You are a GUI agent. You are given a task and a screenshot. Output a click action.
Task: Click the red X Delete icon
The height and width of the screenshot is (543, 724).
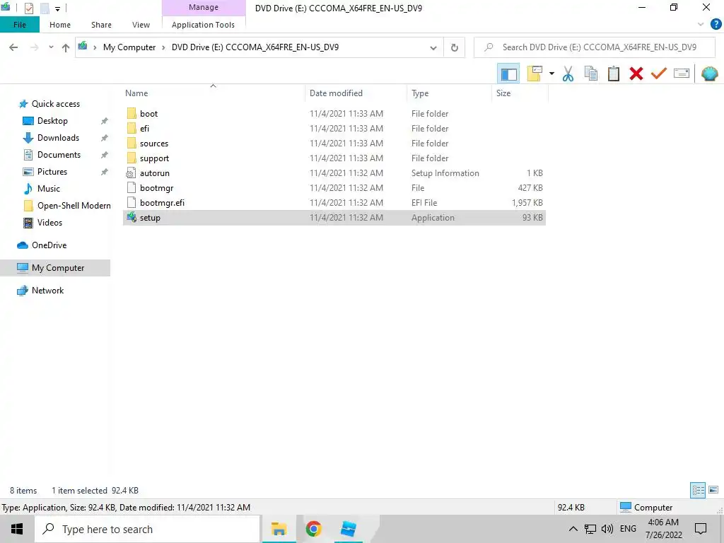[636, 74]
